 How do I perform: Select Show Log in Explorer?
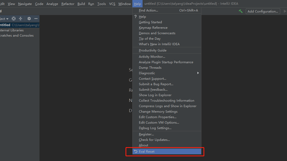(167, 95)
